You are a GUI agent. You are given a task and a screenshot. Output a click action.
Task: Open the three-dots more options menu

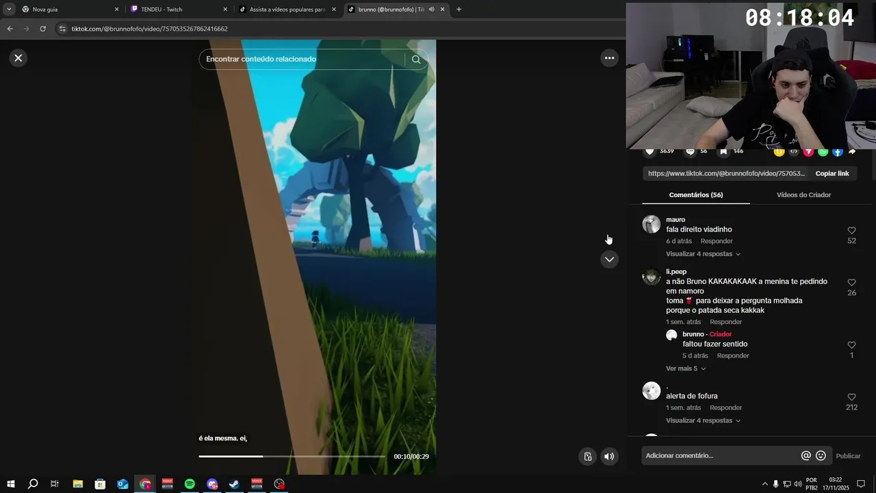[x=609, y=58]
